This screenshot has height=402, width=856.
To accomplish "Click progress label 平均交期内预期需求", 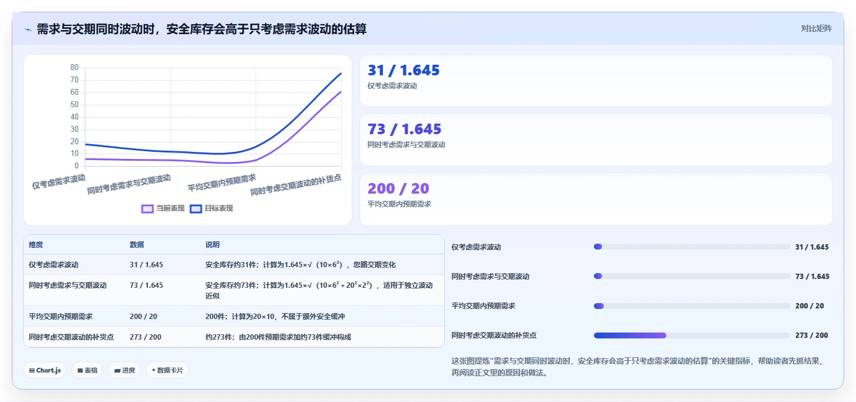I will pos(483,306).
